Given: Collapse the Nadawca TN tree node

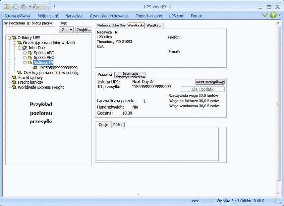Looking at the screenshot, I should (x=25, y=63).
